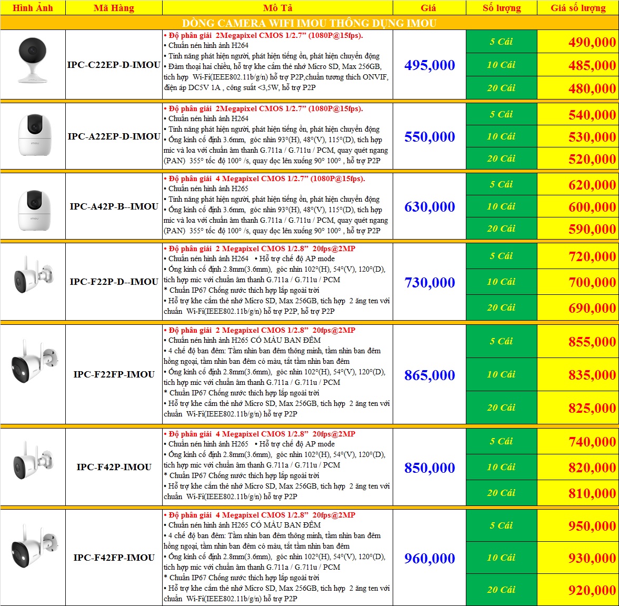Click the quantity price "480,000"
The width and height of the screenshot is (619, 606).
coord(592,88)
